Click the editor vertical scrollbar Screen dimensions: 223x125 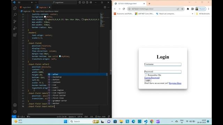pos(111,52)
